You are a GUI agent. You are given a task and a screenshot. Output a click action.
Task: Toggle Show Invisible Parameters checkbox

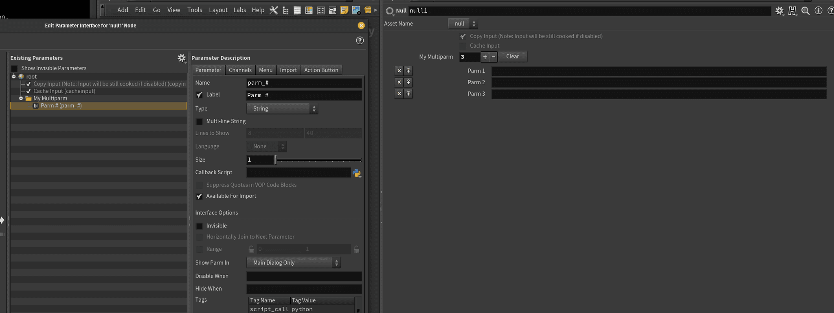pos(15,68)
